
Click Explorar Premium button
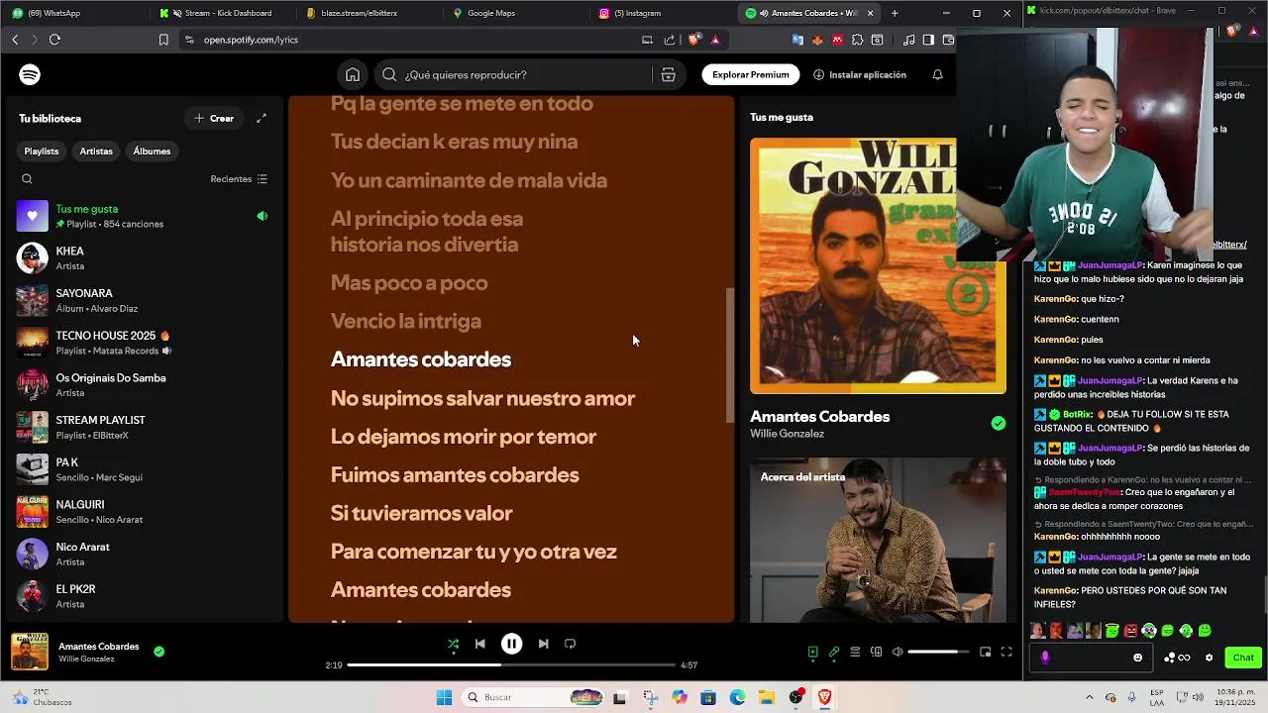tap(751, 75)
